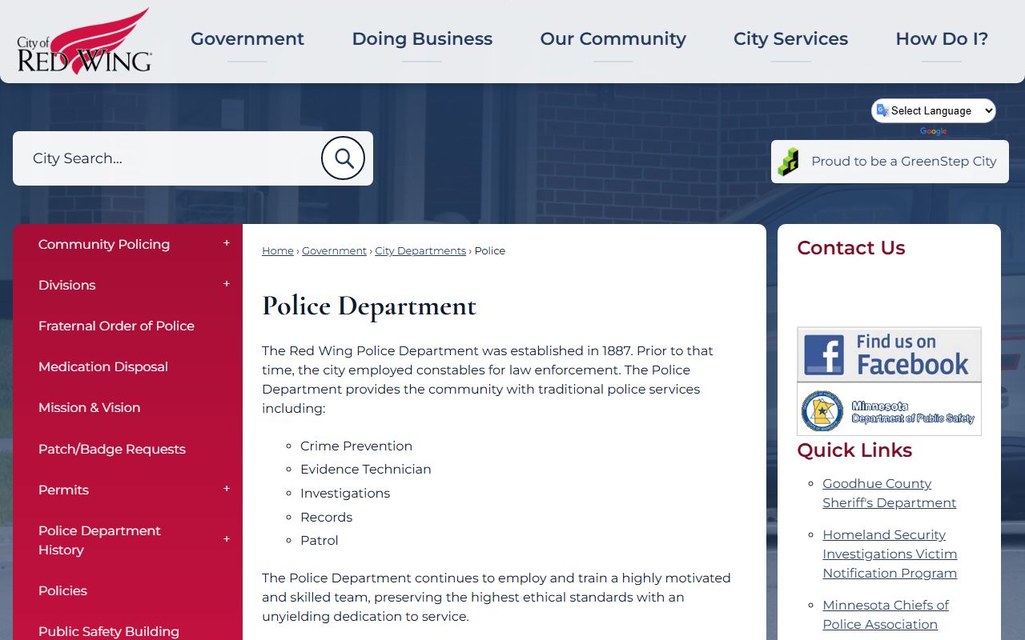Expand Community Policing submenu plus sign
Viewport: 1025px width, 640px height.
pyautogui.click(x=227, y=243)
